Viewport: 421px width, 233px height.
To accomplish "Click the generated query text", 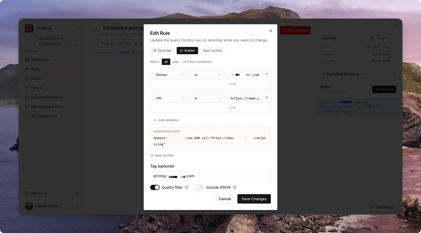I will click(210, 141).
